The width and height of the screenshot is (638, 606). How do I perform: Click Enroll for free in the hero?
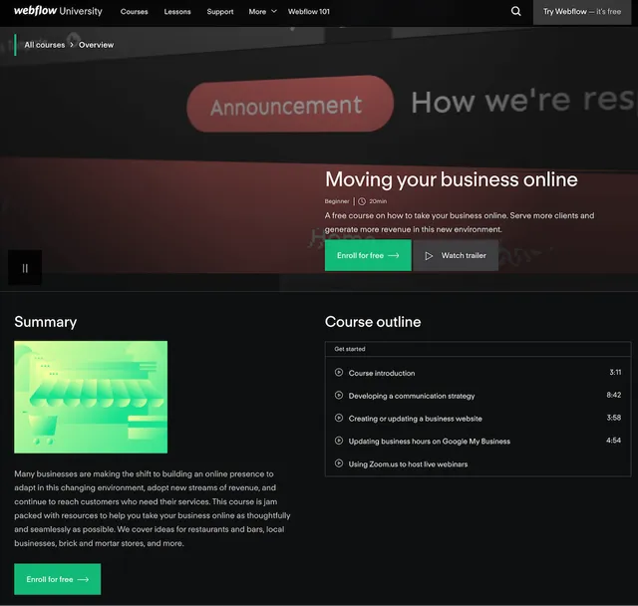[x=368, y=255]
